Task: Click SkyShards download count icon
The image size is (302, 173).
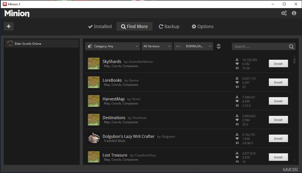Action: click(x=237, y=60)
